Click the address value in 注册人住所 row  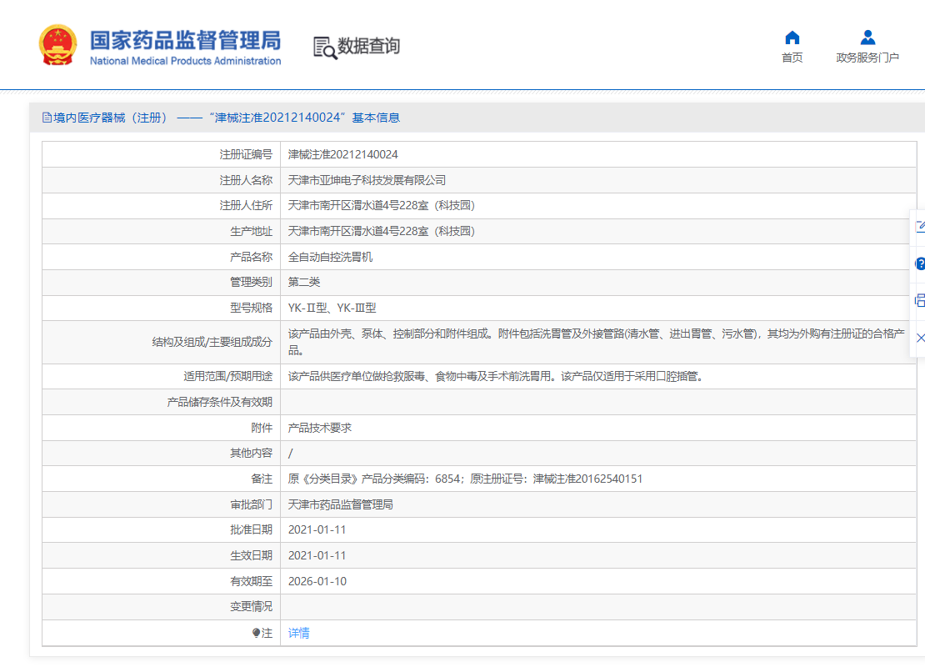click(x=381, y=205)
